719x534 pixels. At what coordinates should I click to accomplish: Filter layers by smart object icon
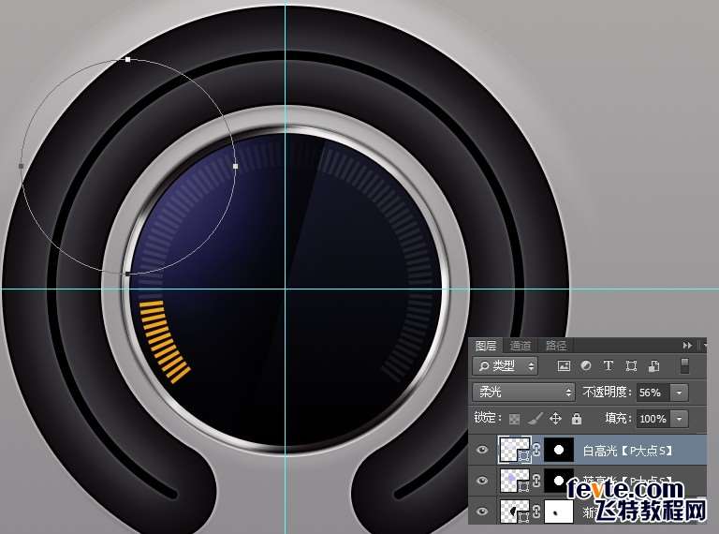click(653, 365)
